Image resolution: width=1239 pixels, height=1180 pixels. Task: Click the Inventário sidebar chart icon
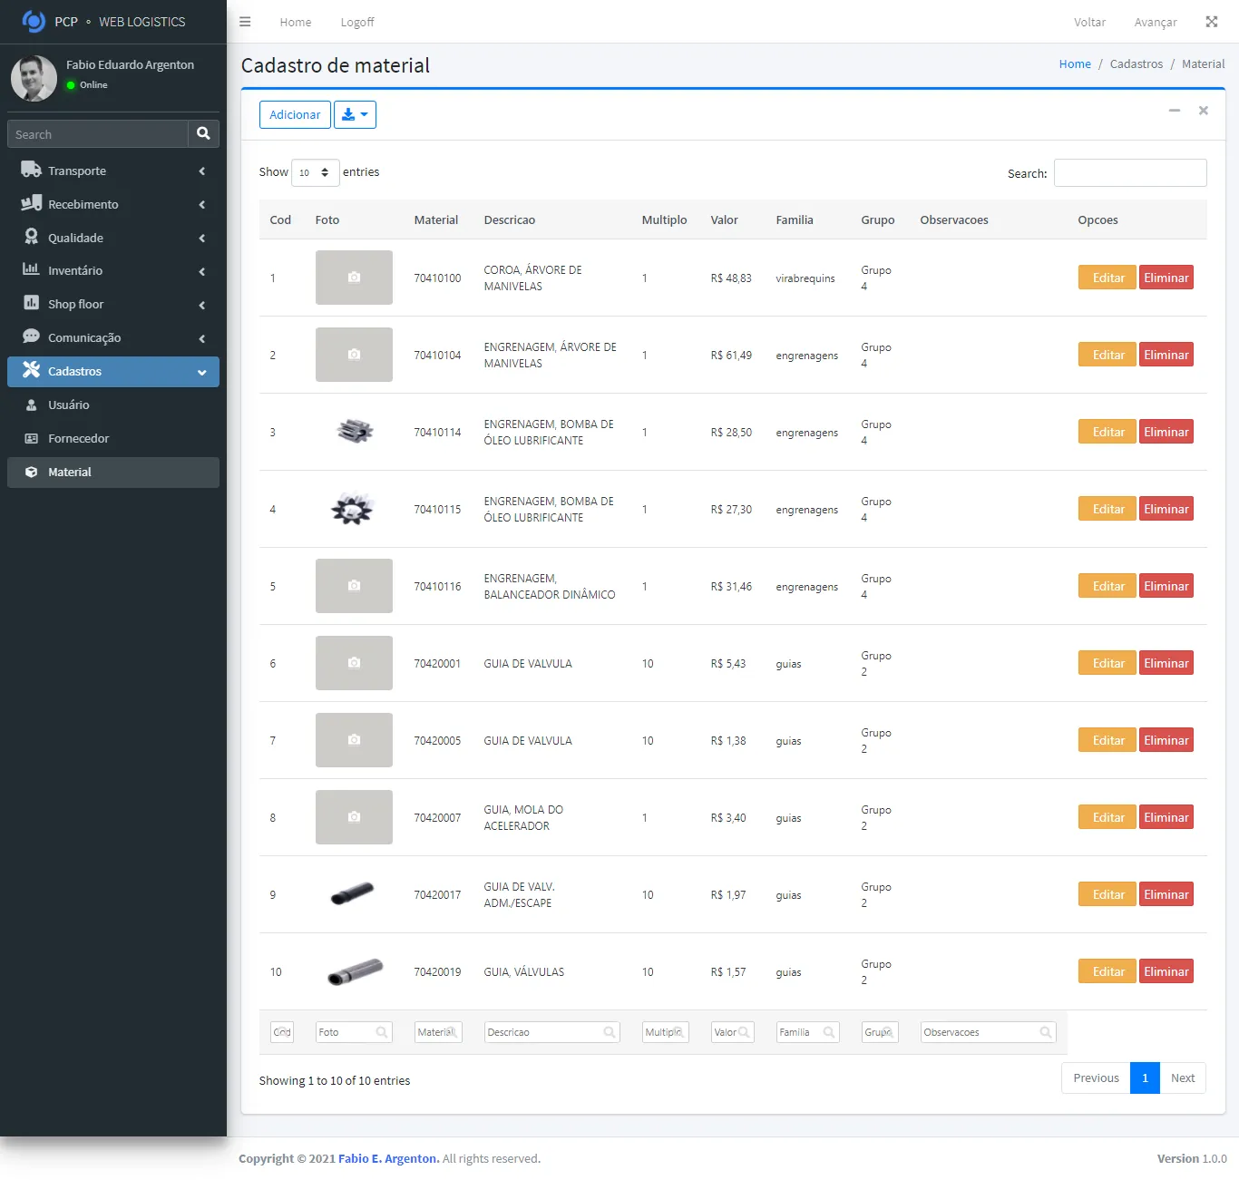[31, 270]
